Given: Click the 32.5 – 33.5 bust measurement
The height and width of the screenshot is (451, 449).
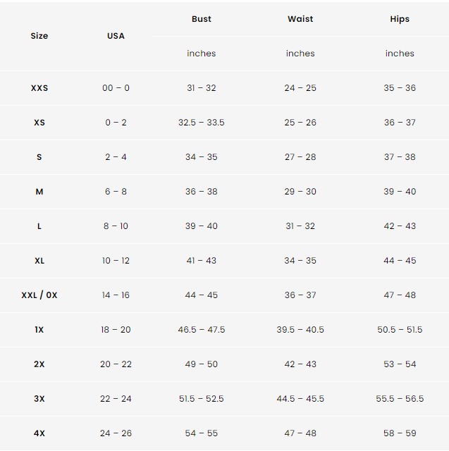Looking at the screenshot, I should (x=202, y=123).
